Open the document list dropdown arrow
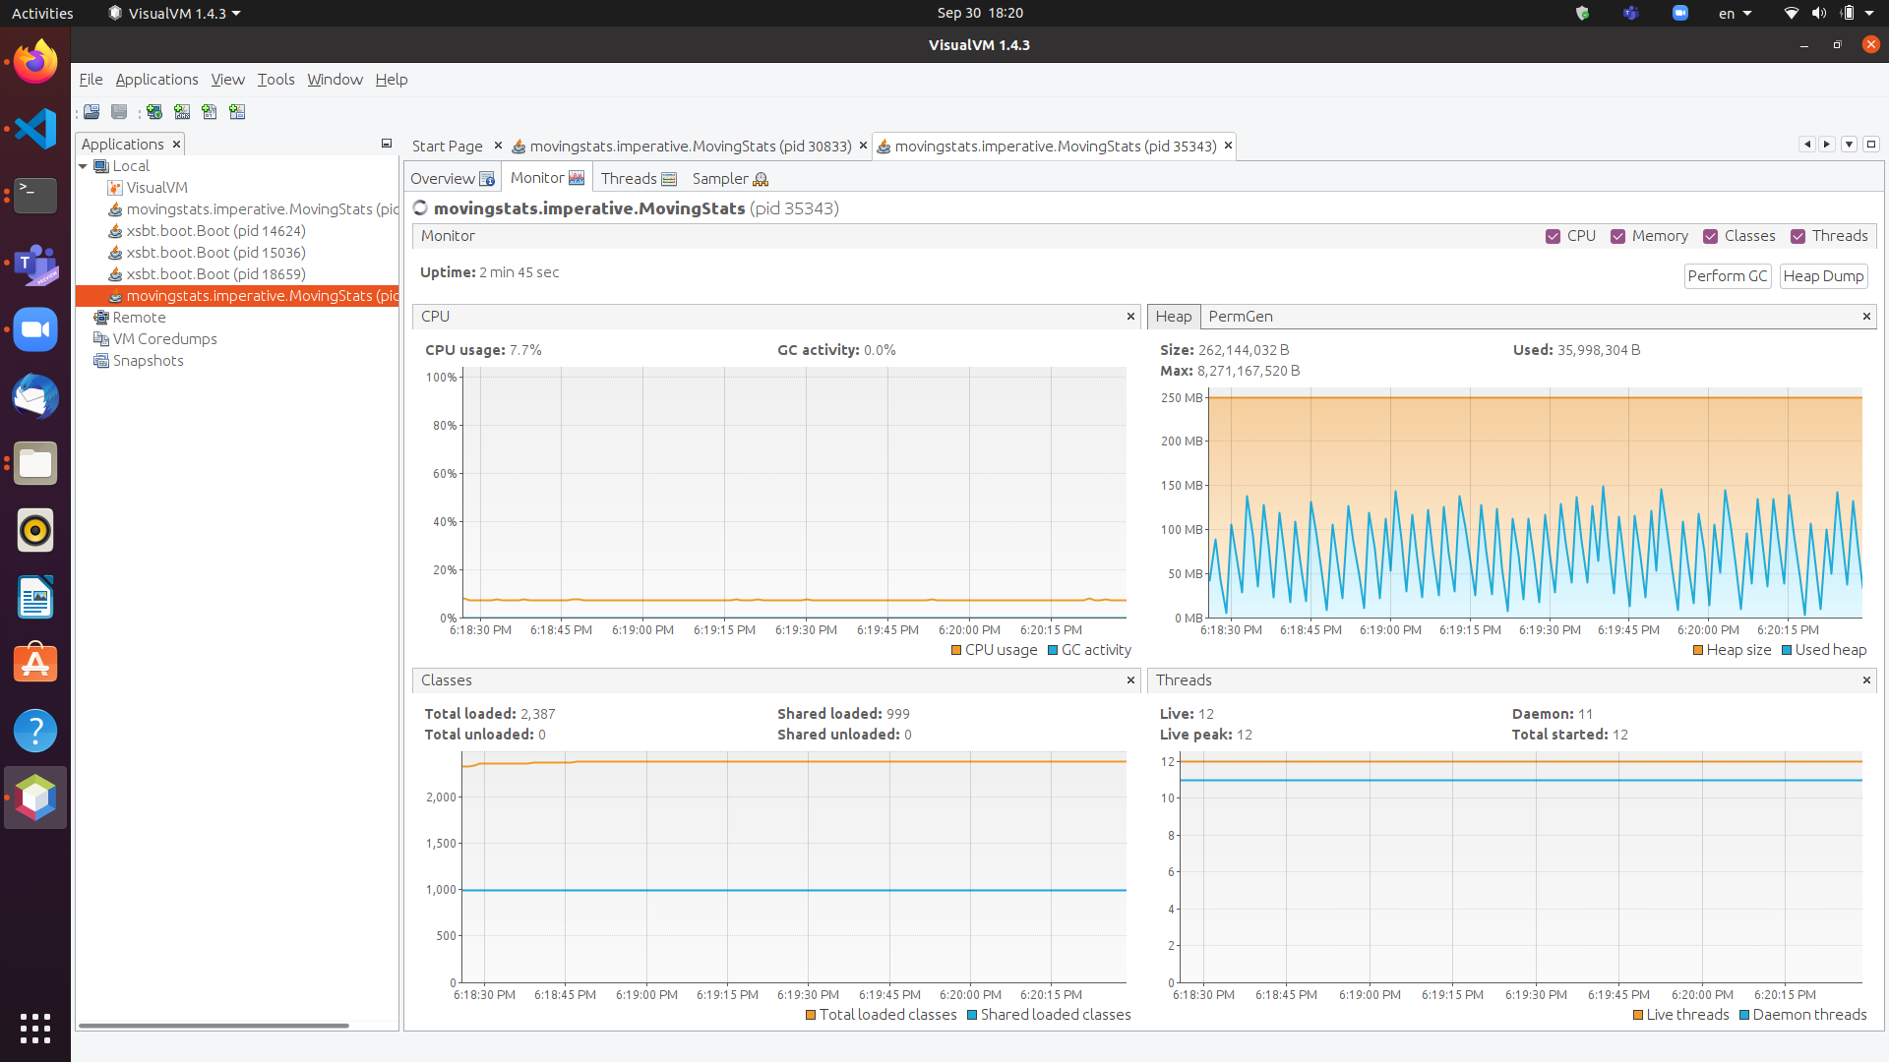Screen dimensions: 1889x1062 pyautogui.click(x=1849, y=145)
